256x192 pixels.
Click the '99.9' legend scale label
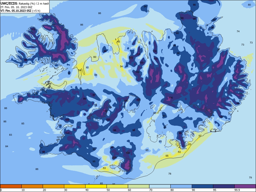pyautogui.click(x=237, y=190)
